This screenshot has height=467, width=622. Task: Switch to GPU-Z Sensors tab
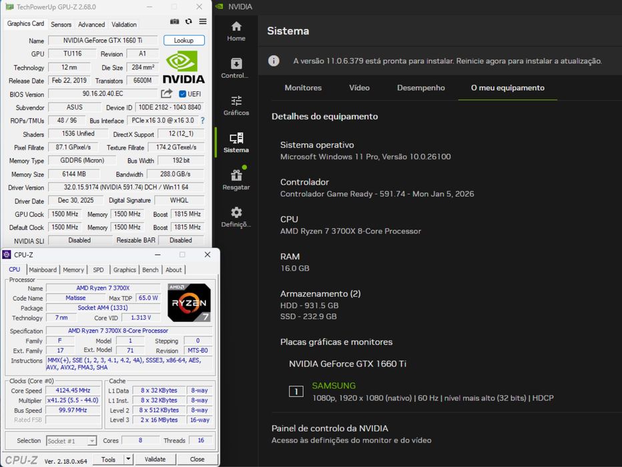[x=61, y=24]
